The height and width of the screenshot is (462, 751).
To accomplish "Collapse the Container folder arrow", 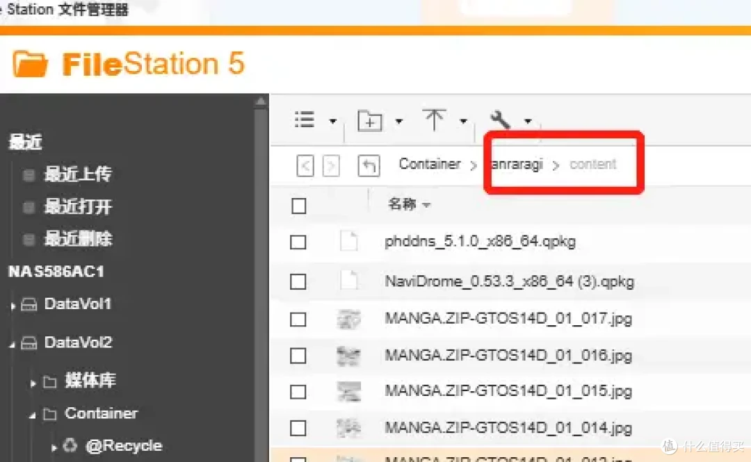I will [32, 415].
